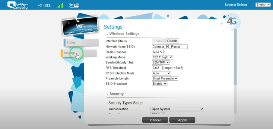Open the CTS Protection Mode dropdown
Screen dimensions: 273x129
pos(161,73)
